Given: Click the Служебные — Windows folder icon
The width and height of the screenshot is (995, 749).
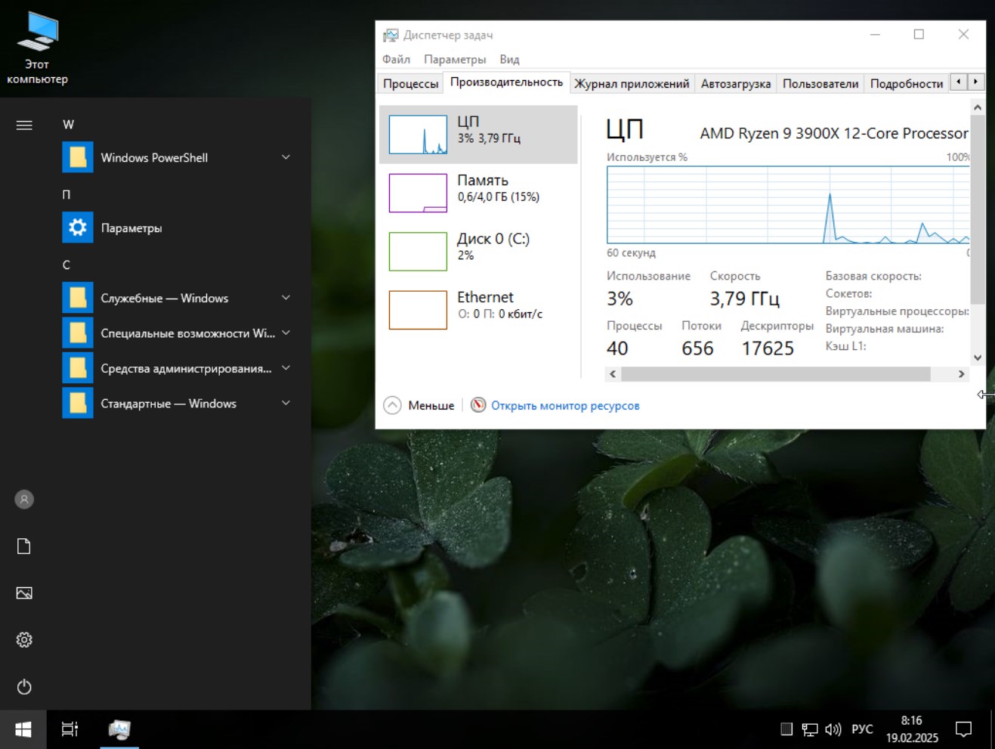Looking at the screenshot, I should (x=78, y=298).
